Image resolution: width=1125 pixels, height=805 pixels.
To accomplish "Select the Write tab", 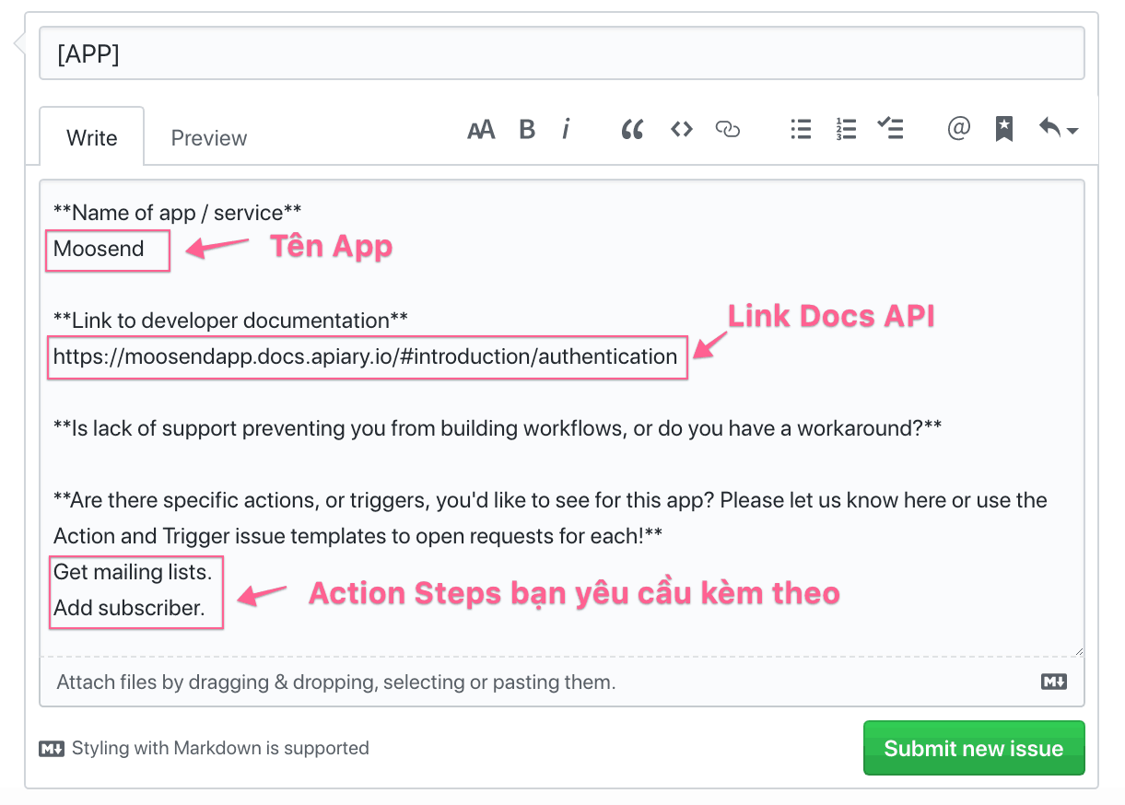I will [x=92, y=138].
